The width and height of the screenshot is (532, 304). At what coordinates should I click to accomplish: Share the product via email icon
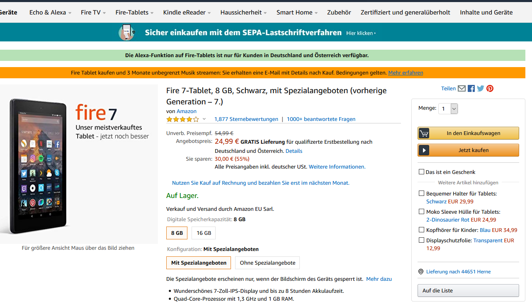point(462,89)
